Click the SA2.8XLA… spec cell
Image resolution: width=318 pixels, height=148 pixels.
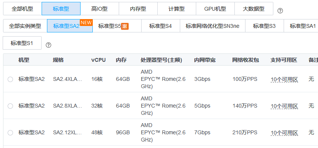pos(68,106)
